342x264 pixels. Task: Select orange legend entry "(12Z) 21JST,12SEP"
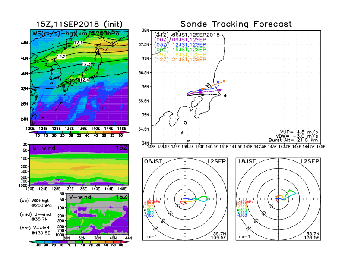coord(180,60)
